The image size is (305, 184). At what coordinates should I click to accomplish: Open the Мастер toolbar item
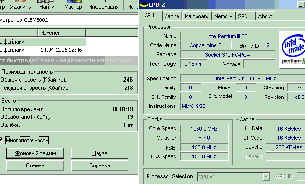pyautogui.click(x=73, y=5)
